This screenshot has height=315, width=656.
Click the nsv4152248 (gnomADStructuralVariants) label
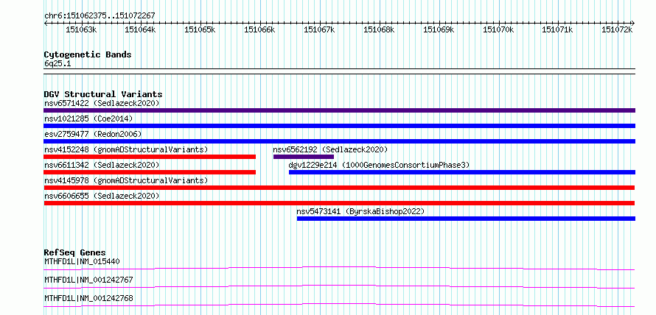(126, 149)
